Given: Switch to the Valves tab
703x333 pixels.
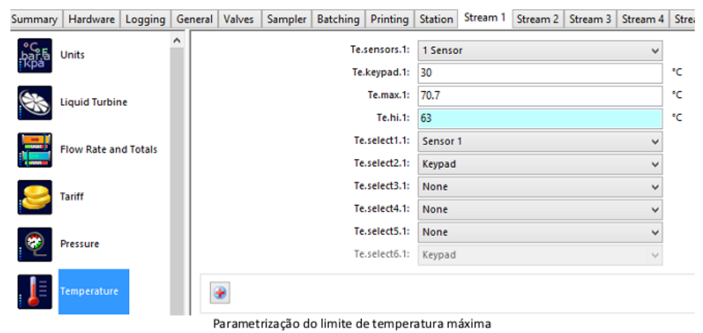Looking at the screenshot, I should click(x=238, y=19).
